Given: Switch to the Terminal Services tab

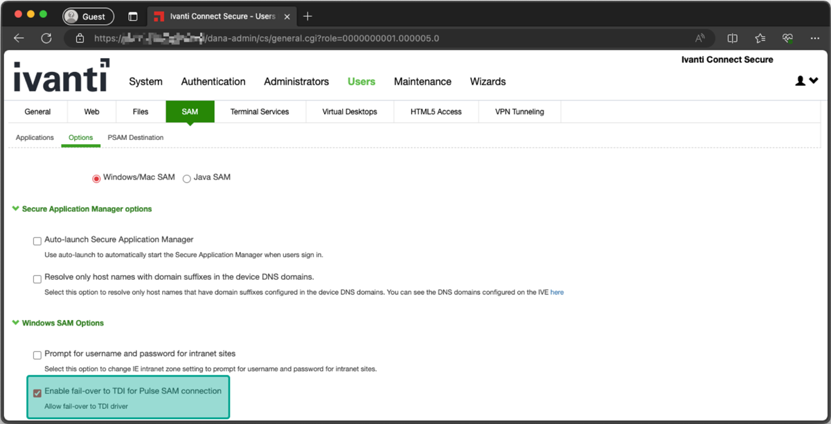Looking at the screenshot, I should click(x=261, y=111).
